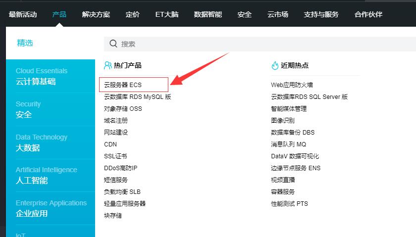Open the 解决方案 menu

point(96,14)
